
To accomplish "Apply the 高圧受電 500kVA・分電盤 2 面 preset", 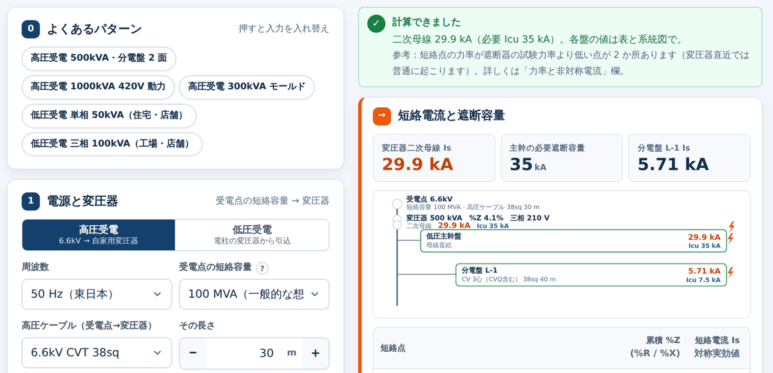I will [99, 58].
